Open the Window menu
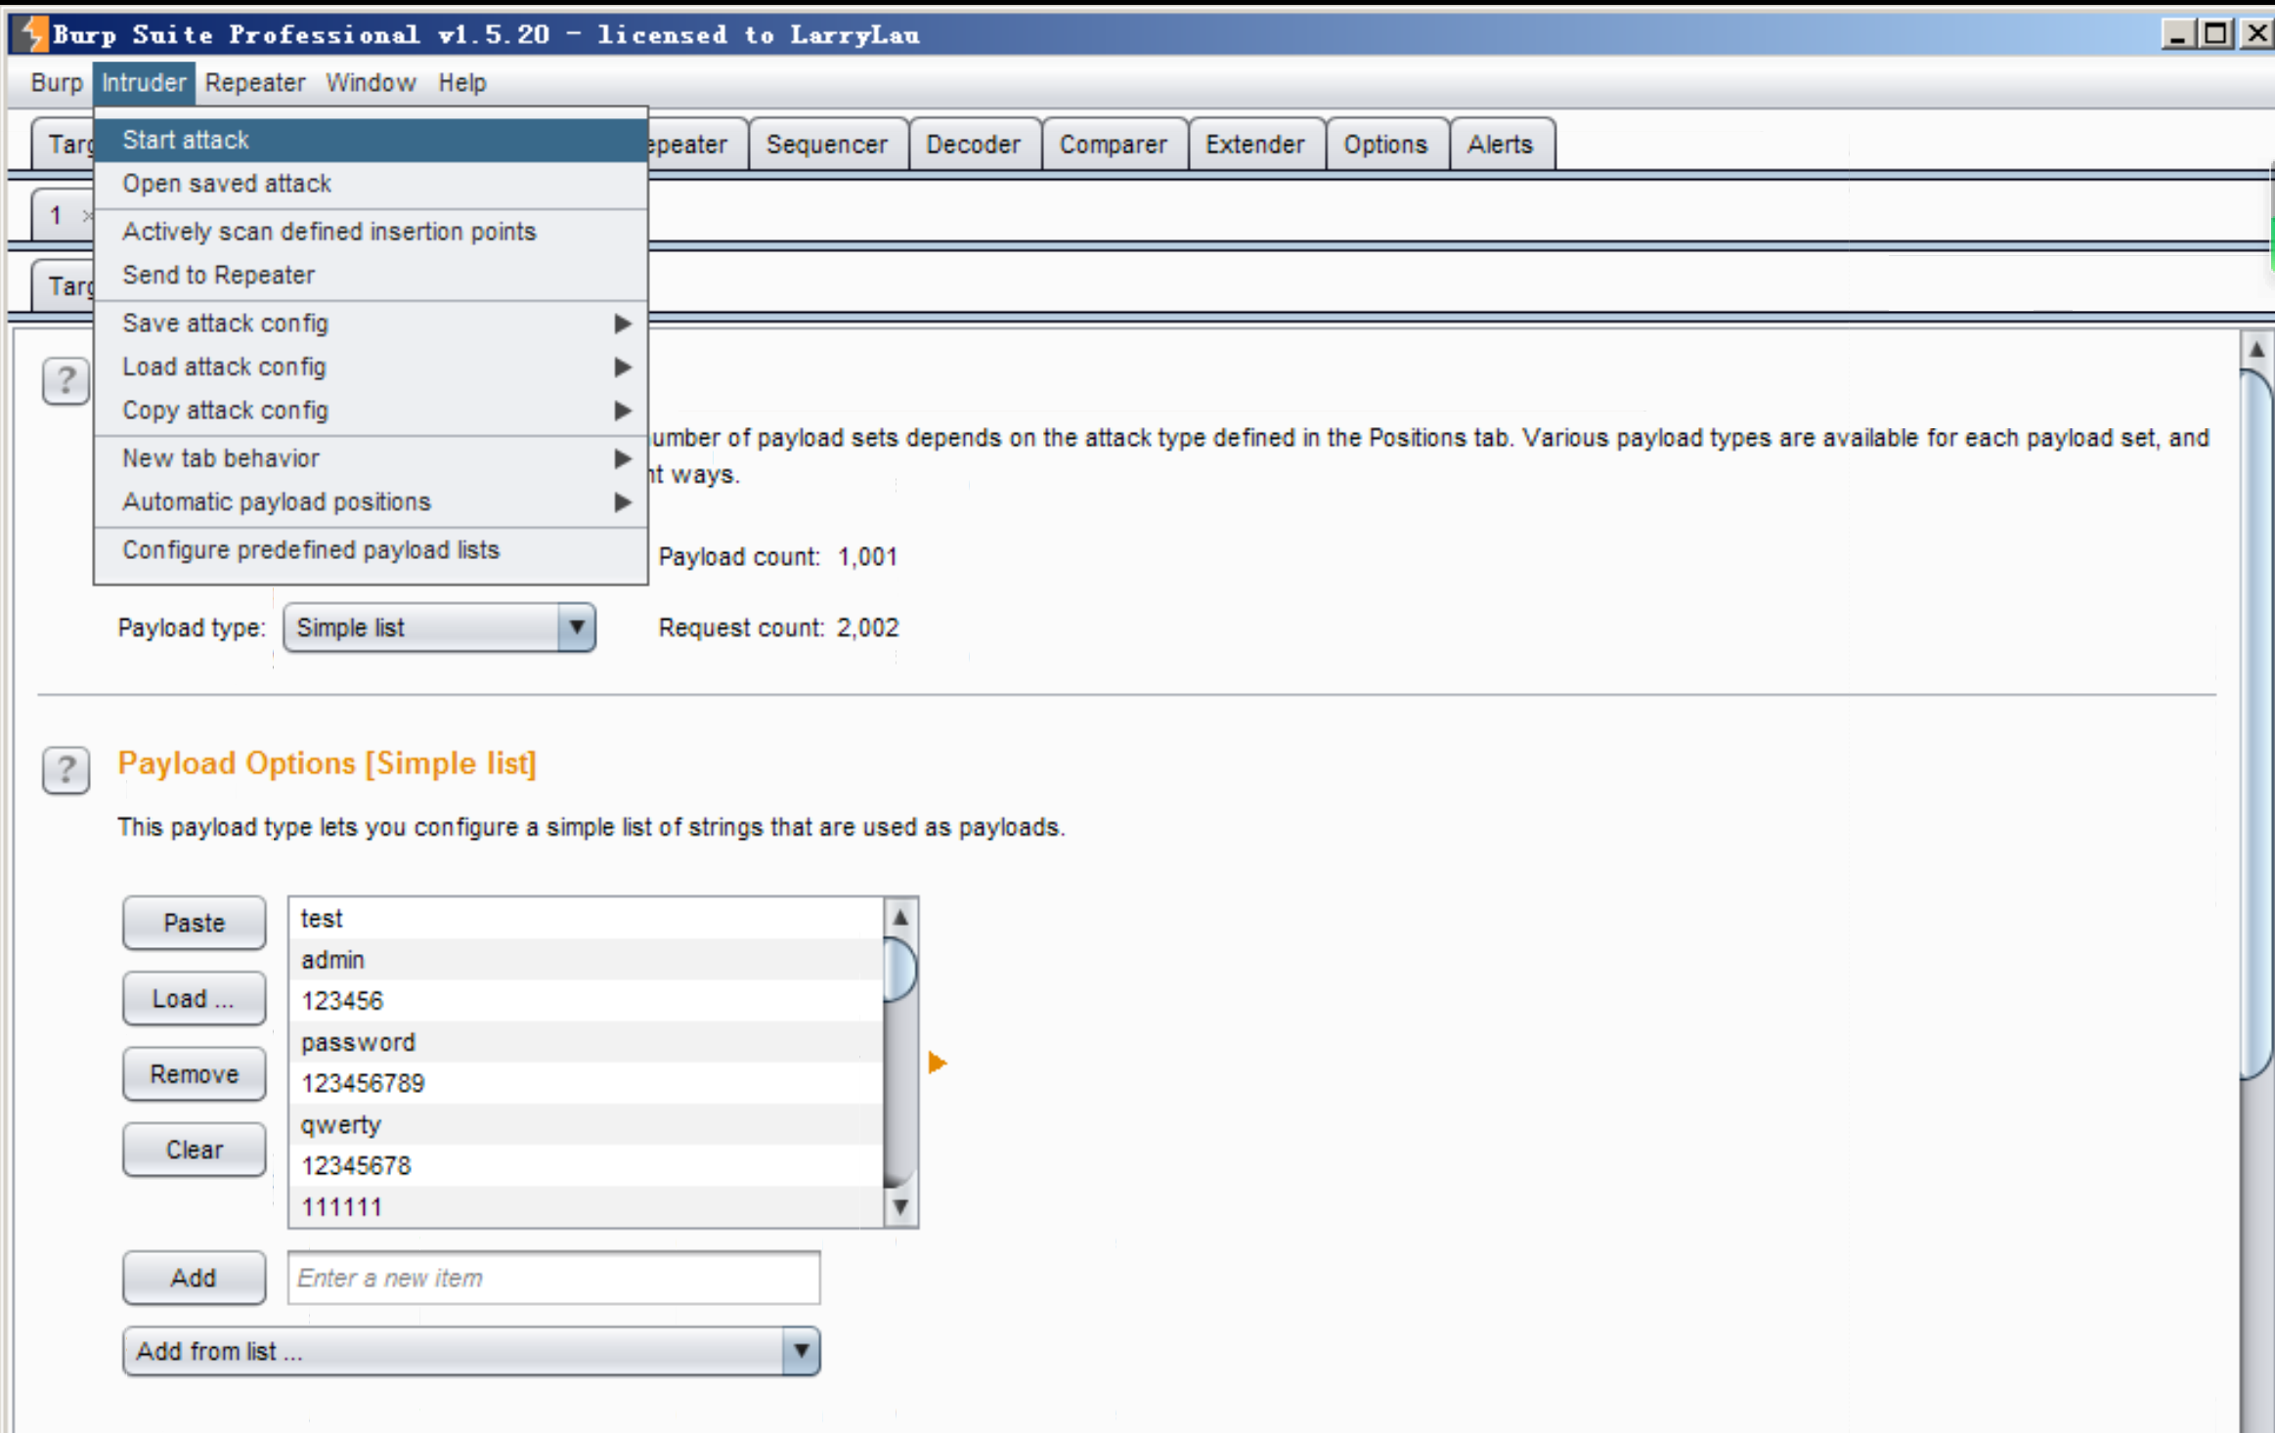This screenshot has width=2275, height=1433. [371, 83]
